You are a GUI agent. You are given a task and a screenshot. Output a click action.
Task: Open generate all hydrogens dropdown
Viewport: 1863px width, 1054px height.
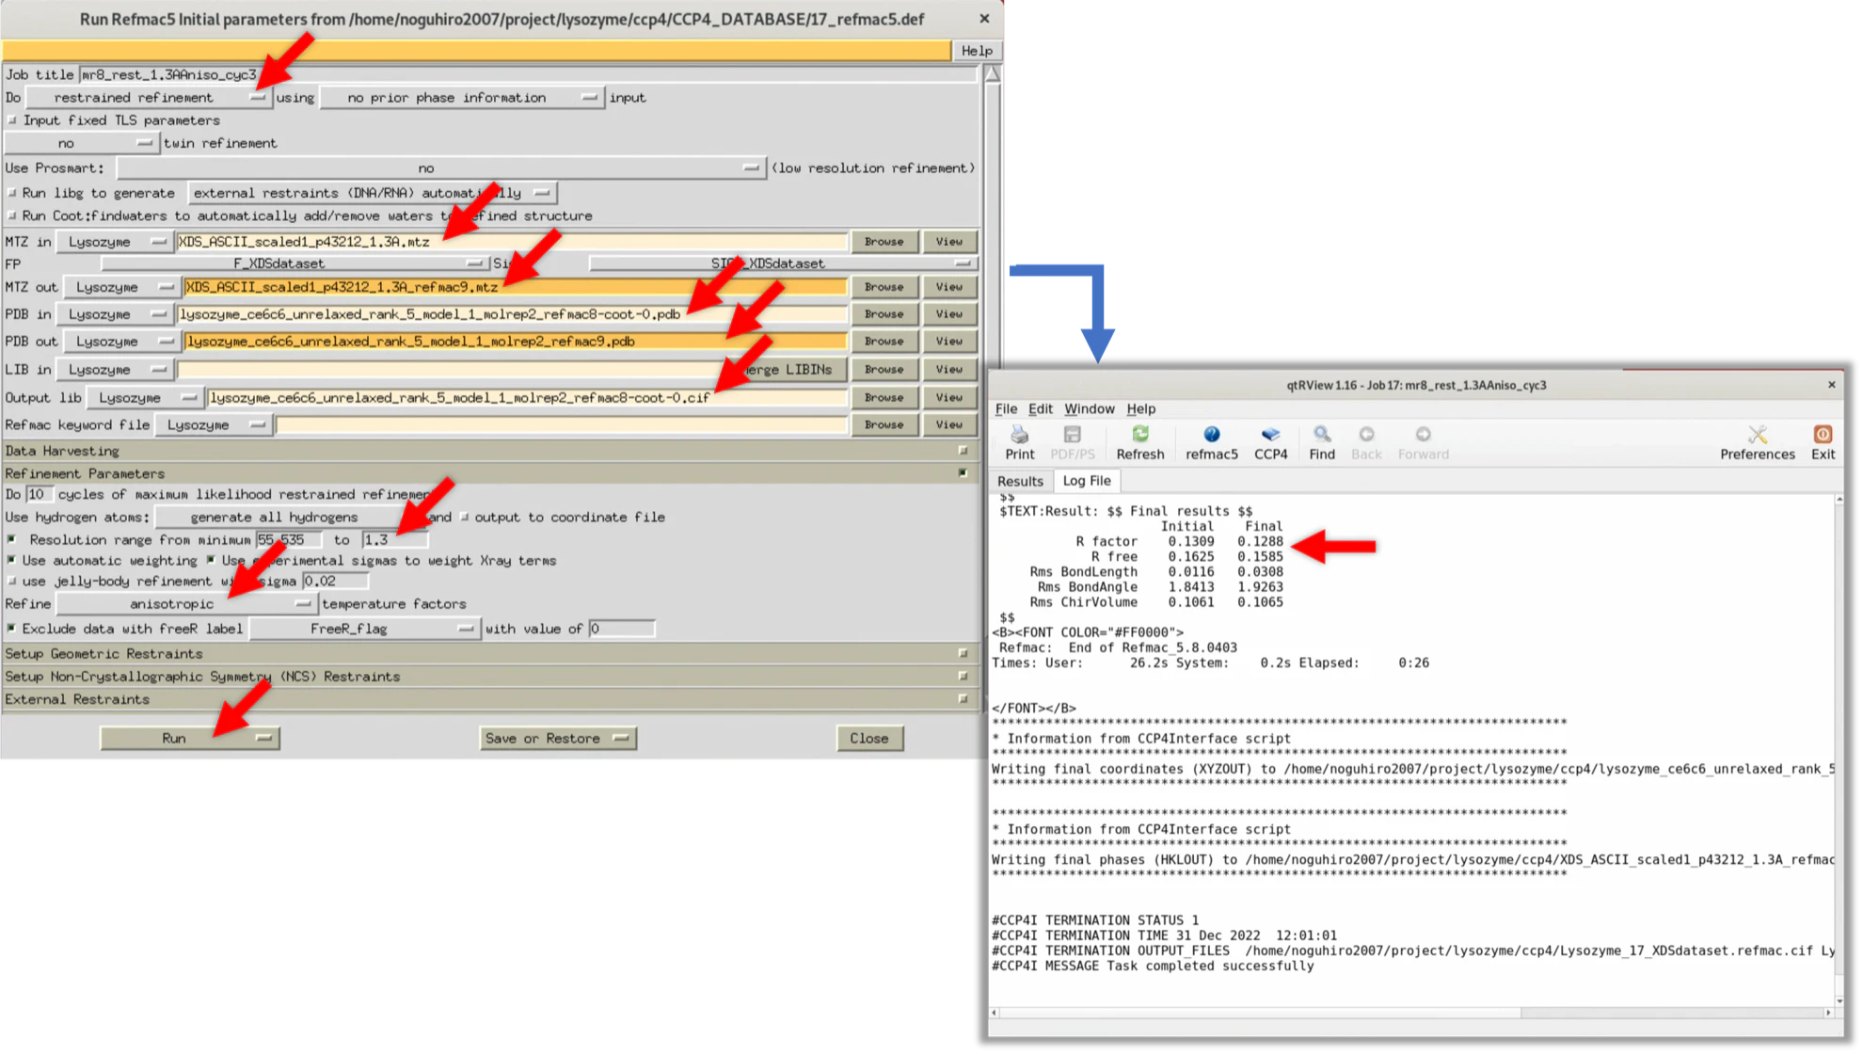click(x=292, y=517)
